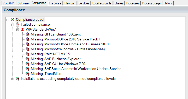
Task: Select the Failed compliance tree label
Action: click(x=35, y=25)
